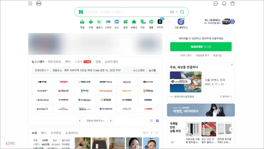
Task: Select the 맨즈 tab
Action: [44, 133]
